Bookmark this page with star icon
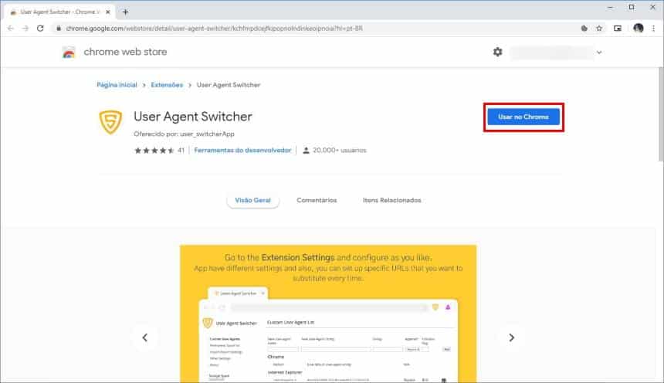This screenshot has height=383, width=664. pyautogui.click(x=599, y=29)
